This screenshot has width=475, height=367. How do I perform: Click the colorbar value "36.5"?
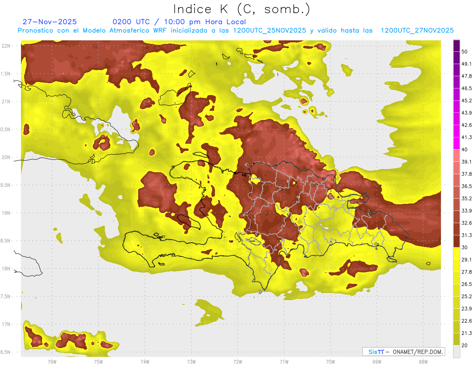[x=467, y=186]
